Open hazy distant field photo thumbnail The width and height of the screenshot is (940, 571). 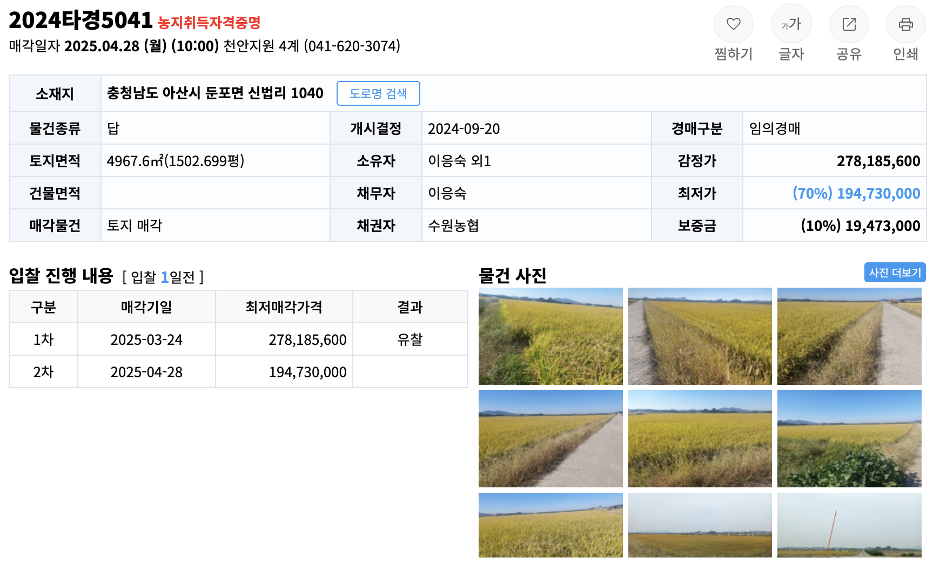click(x=700, y=525)
